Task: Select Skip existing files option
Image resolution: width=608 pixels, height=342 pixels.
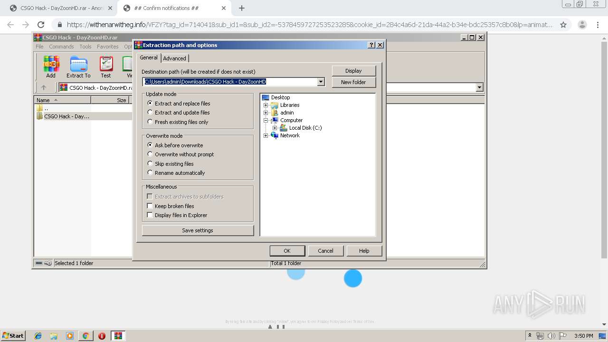Action: click(x=171, y=164)
